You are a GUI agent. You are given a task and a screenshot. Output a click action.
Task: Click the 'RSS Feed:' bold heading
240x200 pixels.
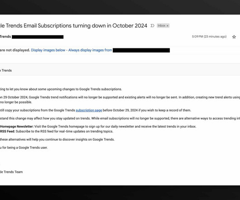[x=8, y=131]
